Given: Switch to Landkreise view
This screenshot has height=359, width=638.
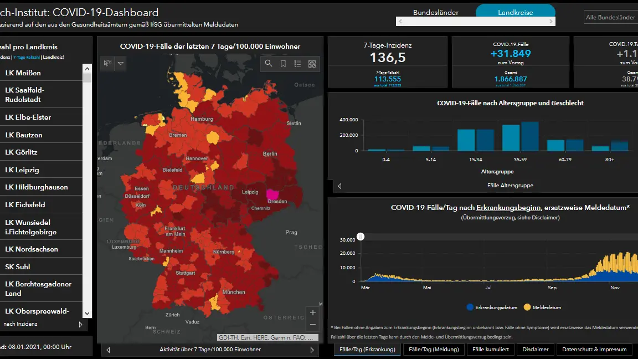Looking at the screenshot, I should 515,12.
